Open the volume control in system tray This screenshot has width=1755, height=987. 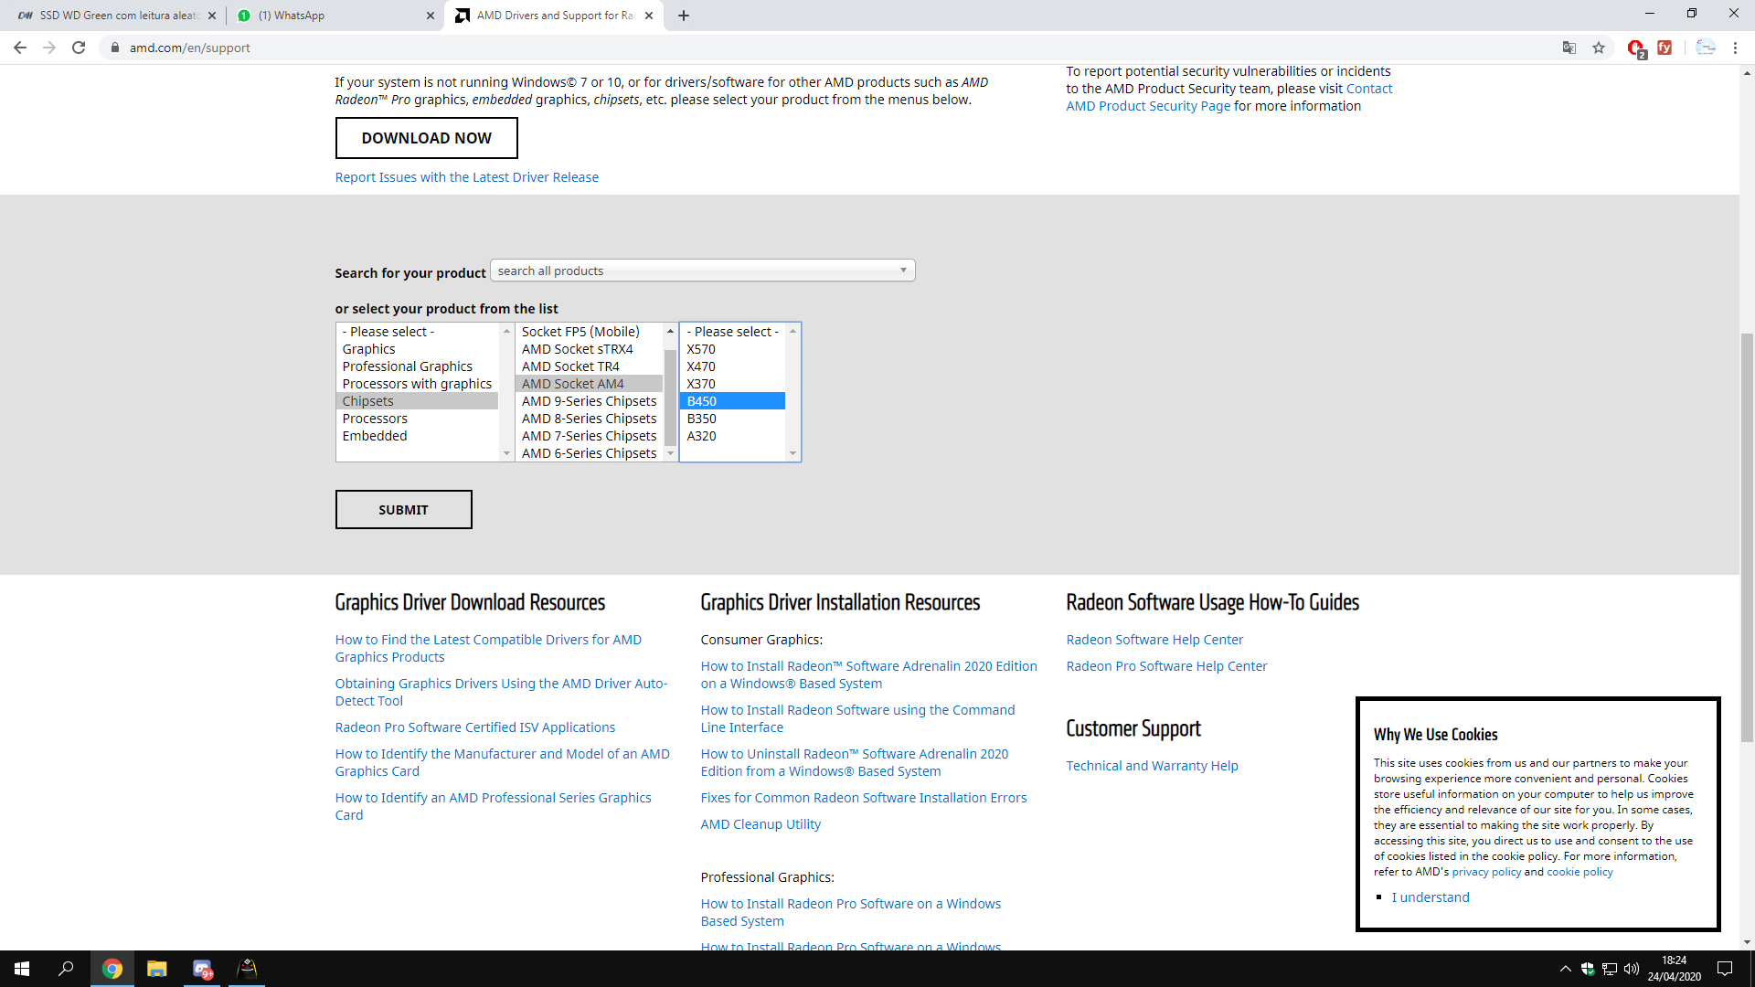point(1632,969)
